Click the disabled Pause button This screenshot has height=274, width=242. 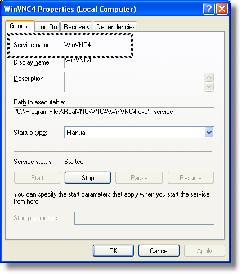tap(139, 178)
